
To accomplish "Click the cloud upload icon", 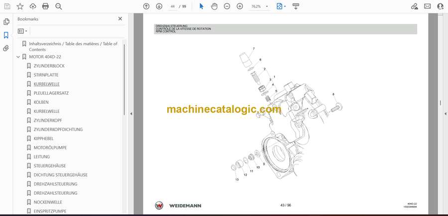I will click(x=33, y=6).
